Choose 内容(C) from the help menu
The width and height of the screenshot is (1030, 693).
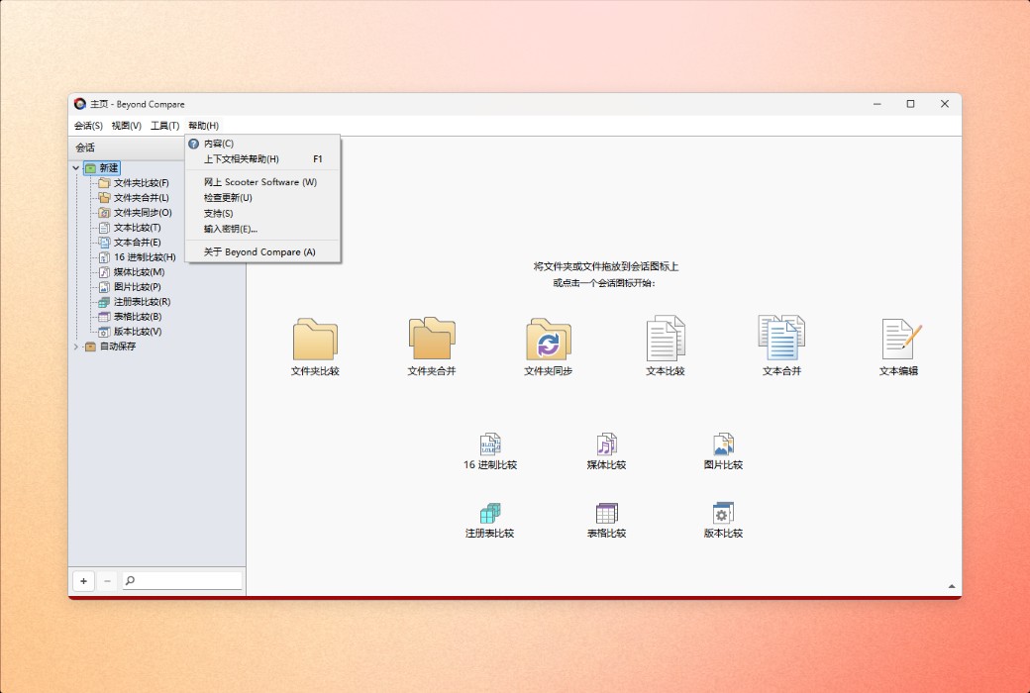[x=262, y=144]
